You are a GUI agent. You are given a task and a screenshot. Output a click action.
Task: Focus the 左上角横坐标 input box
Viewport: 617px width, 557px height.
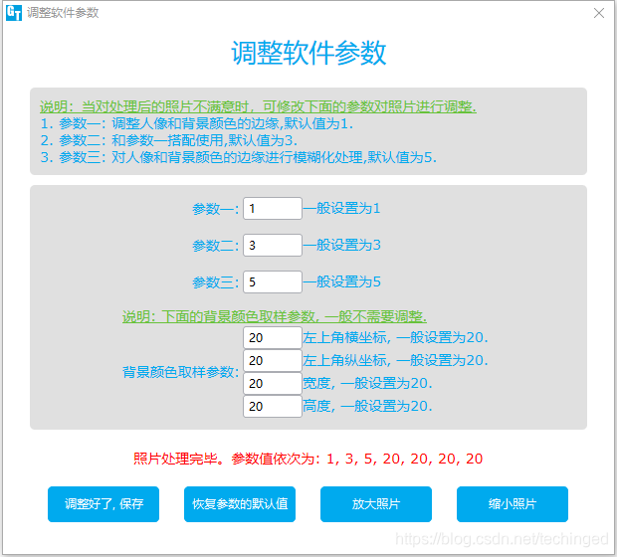click(x=273, y=337)
